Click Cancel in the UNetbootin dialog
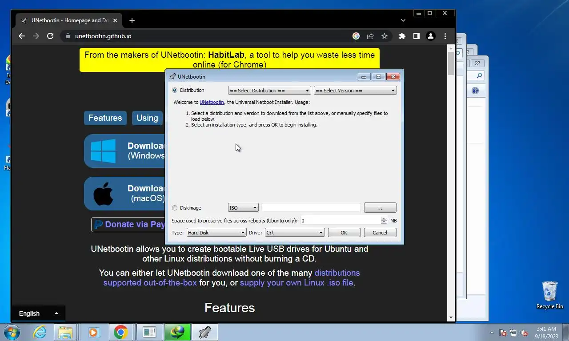 click(380, 233)
